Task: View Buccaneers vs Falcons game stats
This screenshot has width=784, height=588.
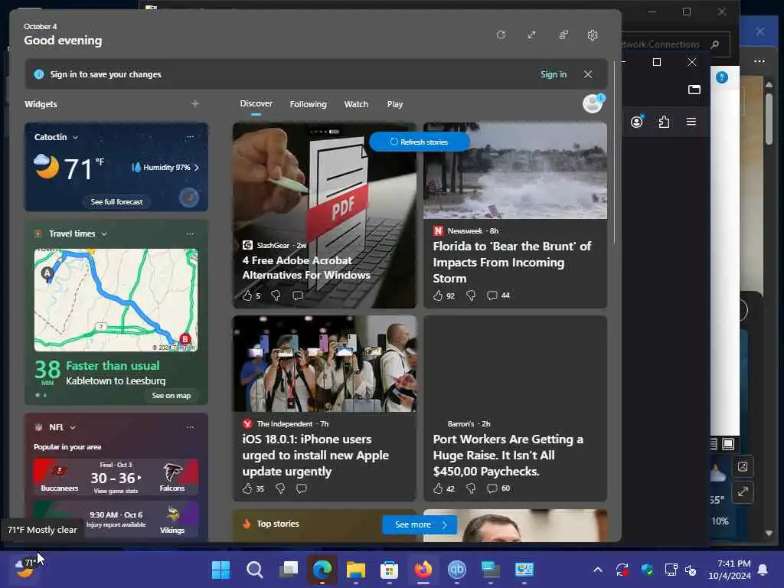Action: [116, 477]
